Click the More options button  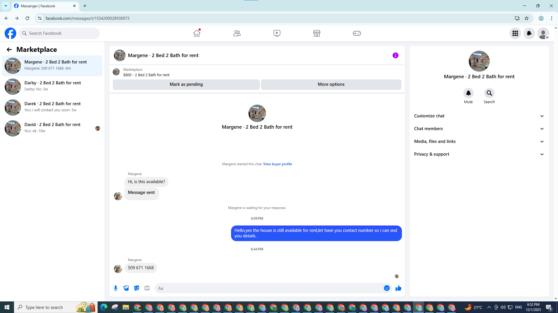click(x=331, y=84)
